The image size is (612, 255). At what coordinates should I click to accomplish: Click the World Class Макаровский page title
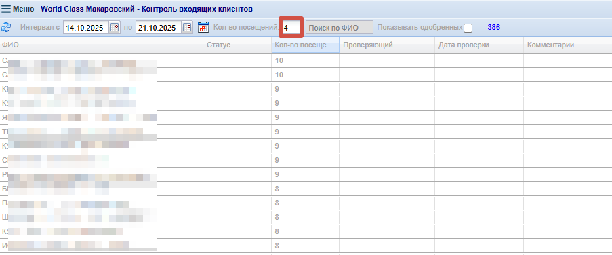[146, 9]
